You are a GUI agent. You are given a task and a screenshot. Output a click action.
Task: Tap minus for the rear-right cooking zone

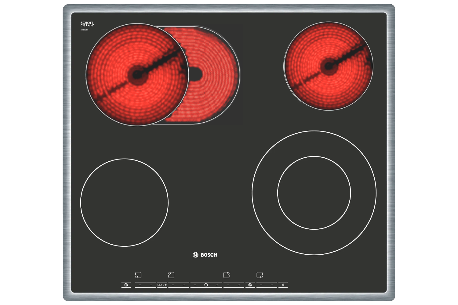pyautogui.click(x=228, y=285)
